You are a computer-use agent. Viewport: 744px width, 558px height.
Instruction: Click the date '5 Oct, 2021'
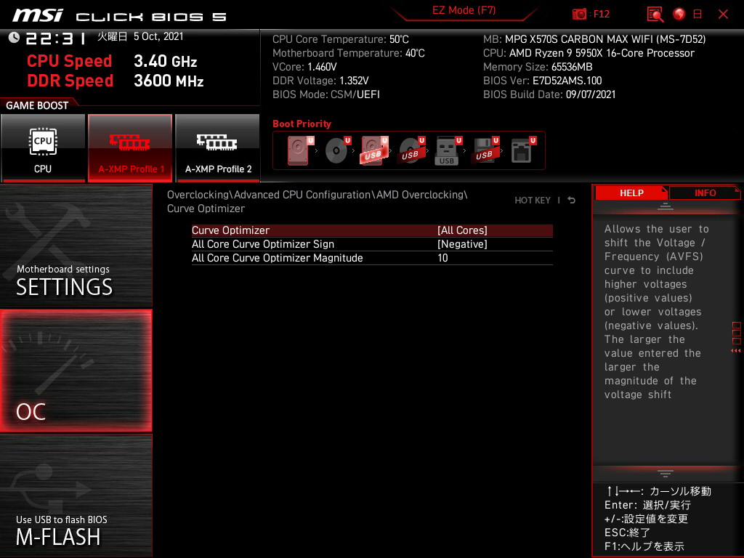(158, 36)
